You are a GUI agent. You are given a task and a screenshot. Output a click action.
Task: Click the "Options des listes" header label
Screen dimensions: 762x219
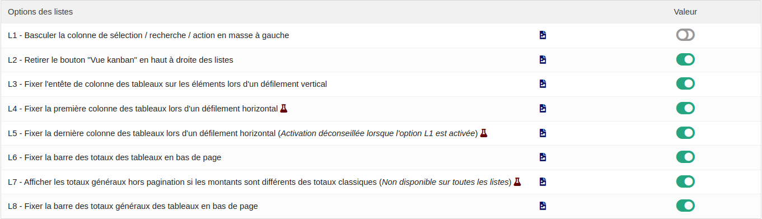point(40,12)
